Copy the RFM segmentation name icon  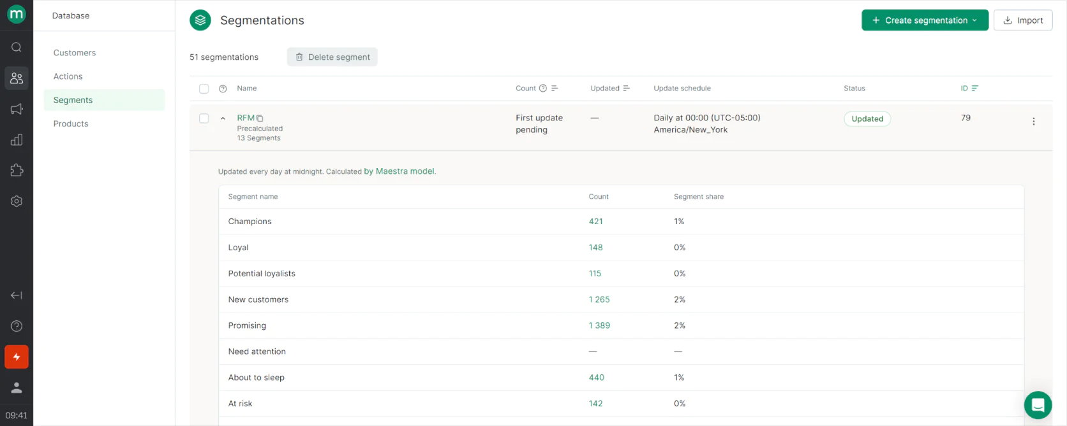coord(260,118)
